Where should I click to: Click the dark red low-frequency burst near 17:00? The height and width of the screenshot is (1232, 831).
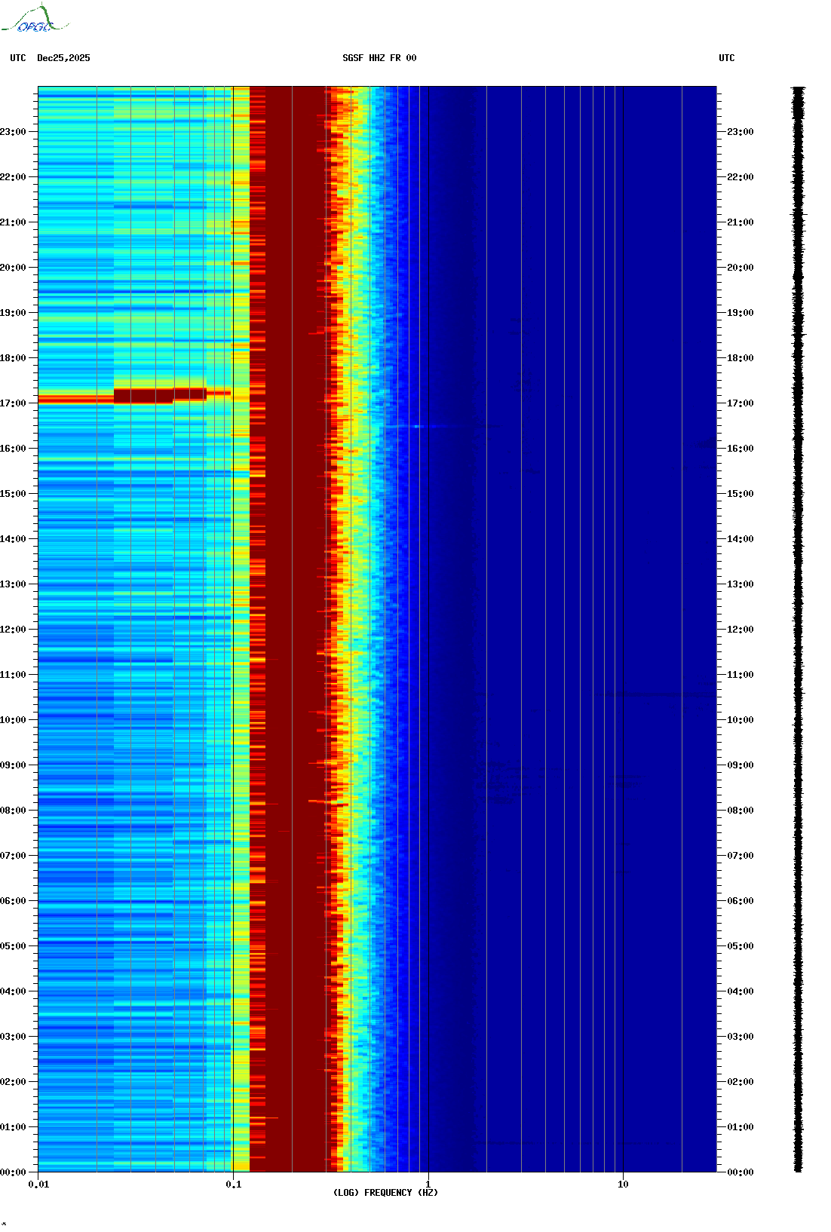pyautogui.click(x=143, y=396)
